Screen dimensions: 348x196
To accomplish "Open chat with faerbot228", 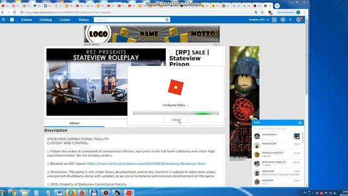I will [277, 145].
